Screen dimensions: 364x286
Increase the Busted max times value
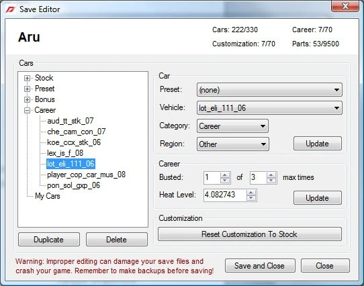point(271,175)
